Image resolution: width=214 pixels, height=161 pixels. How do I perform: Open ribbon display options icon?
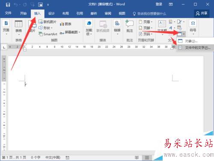coord(171,4)
